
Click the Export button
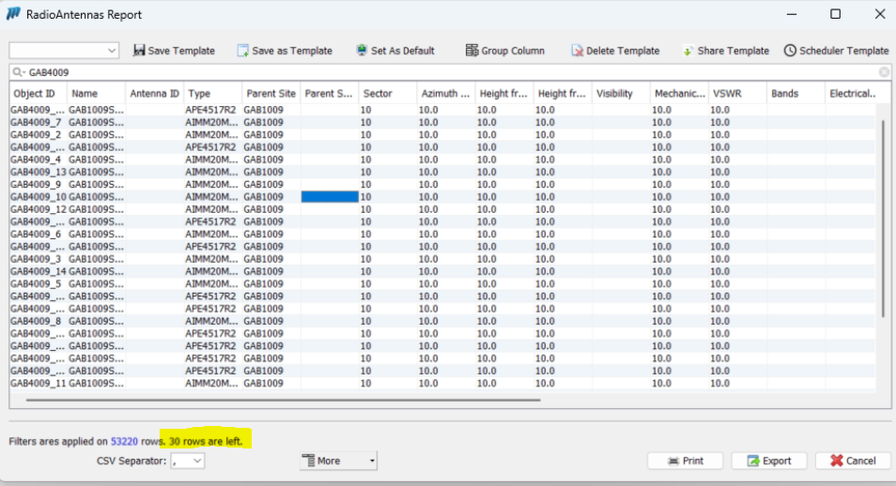768,461
